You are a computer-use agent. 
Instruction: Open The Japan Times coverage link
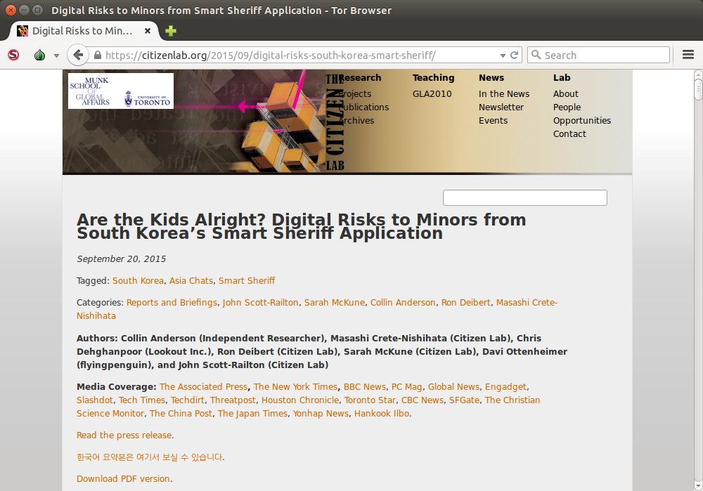pyautogui.click(x=253, y=414)
